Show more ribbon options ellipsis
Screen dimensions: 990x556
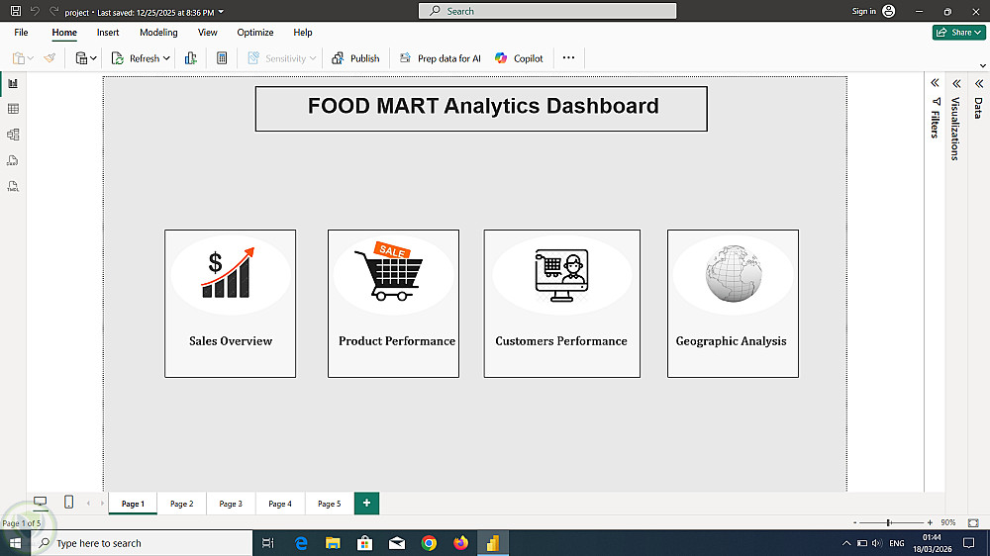[569, 57]
